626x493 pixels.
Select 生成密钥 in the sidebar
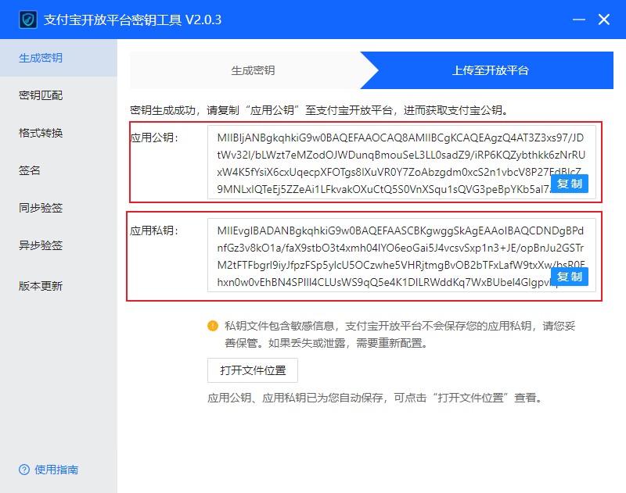pos(59,58)
